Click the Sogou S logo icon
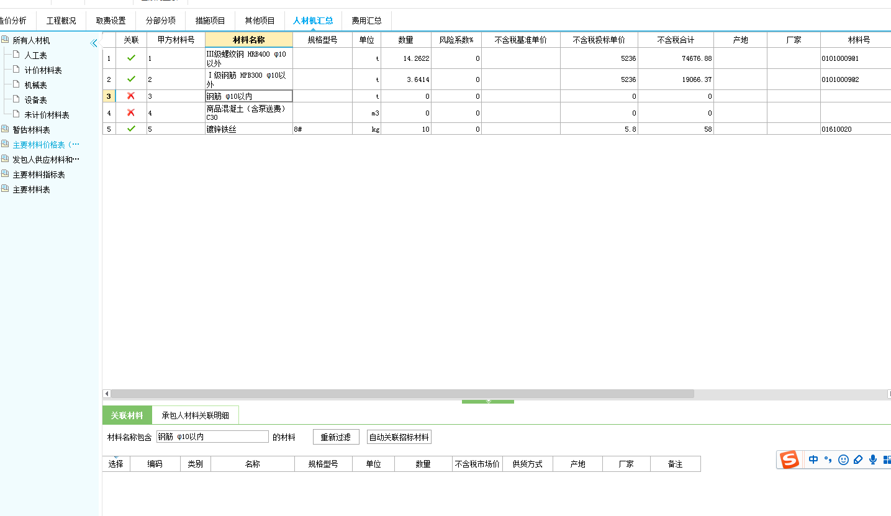Viewport: 891px width, 516px height. [x=789, y=459]
